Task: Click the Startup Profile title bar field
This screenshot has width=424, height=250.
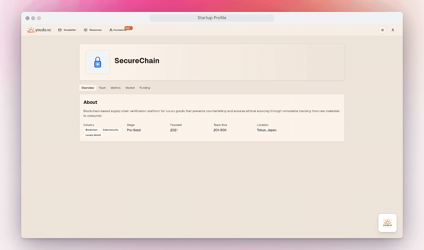Action: (x=212, y=18)
